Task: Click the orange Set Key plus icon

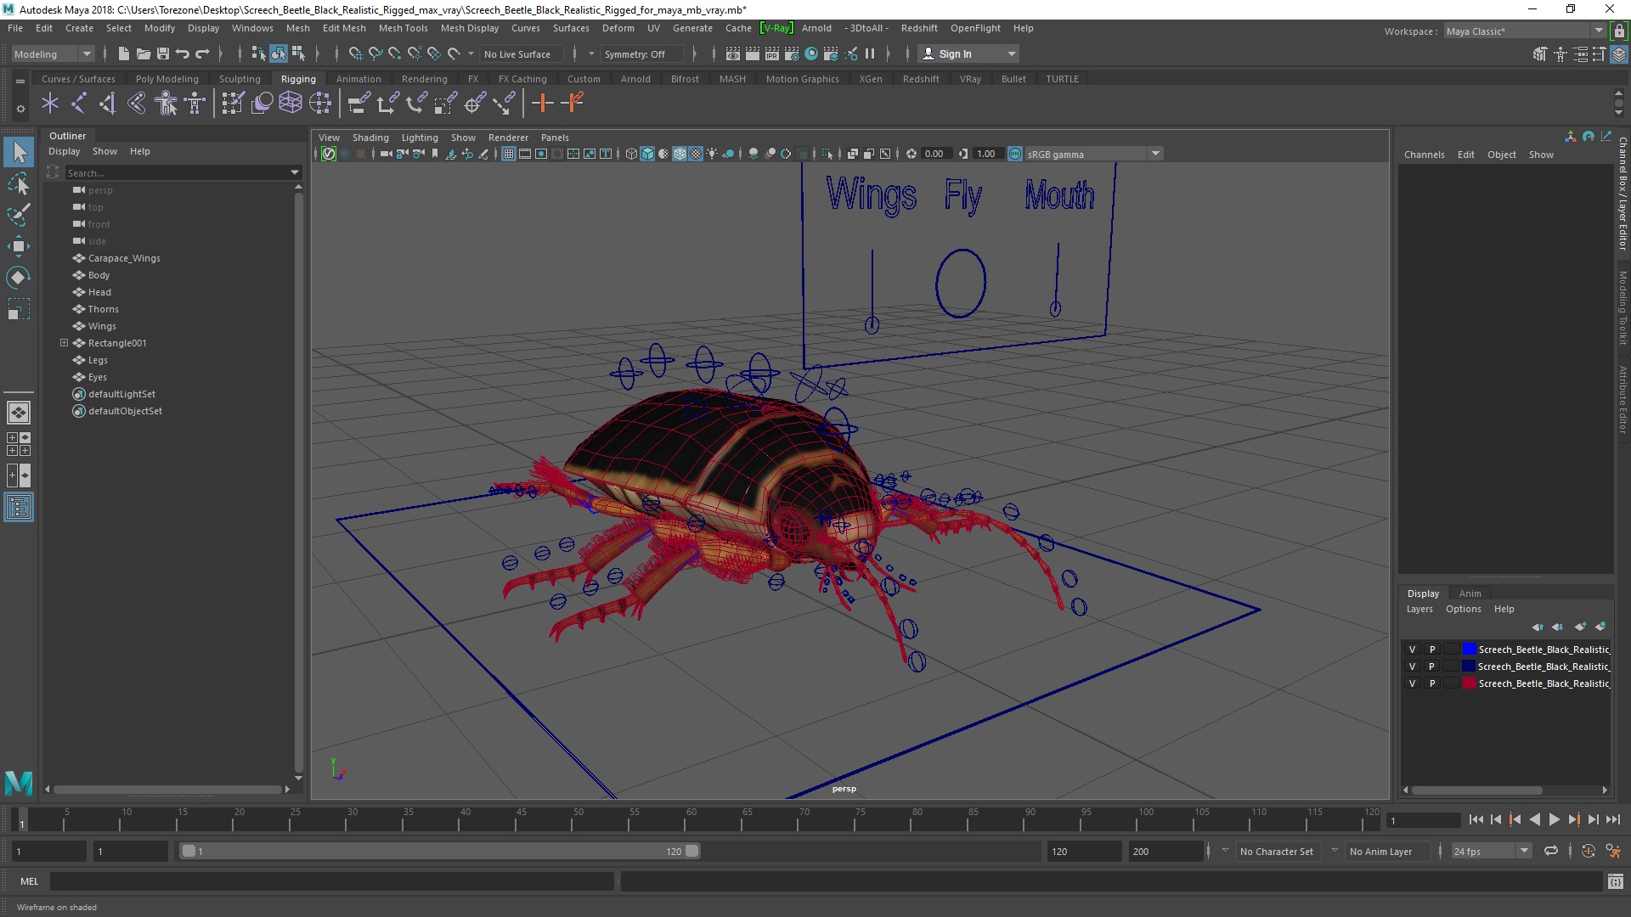Action: pos(542,104)
